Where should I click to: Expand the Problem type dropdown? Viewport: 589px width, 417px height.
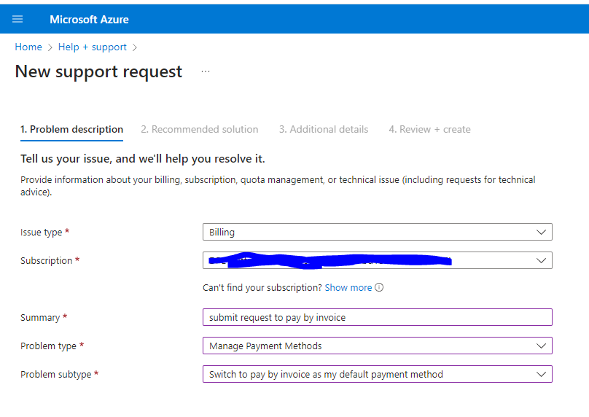pyautogui.click(x=377, y=346)
